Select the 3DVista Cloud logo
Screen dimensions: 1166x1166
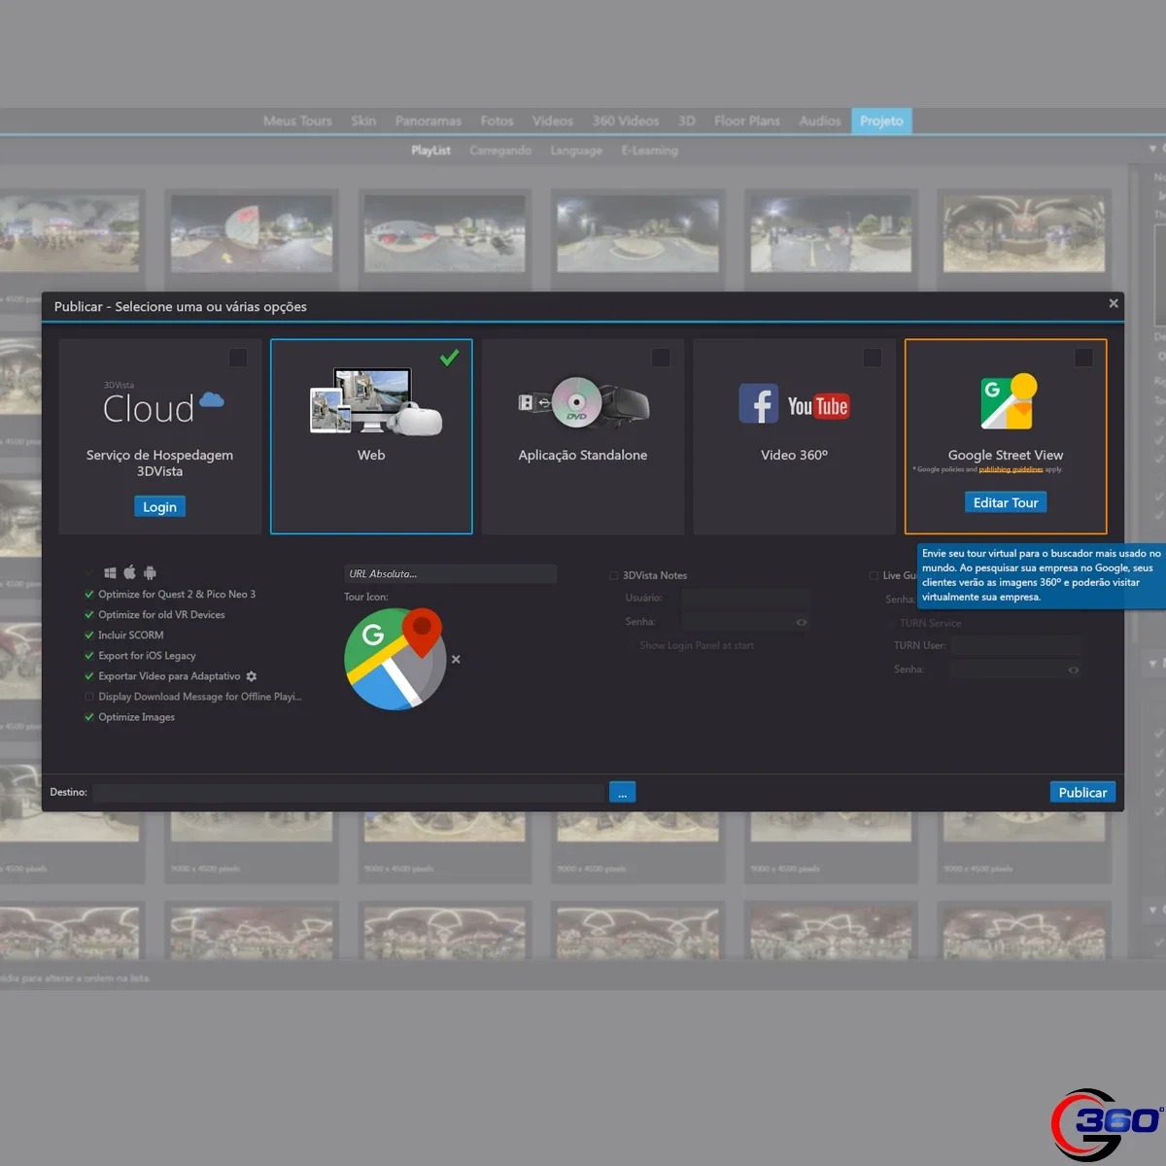pos(163,406)
